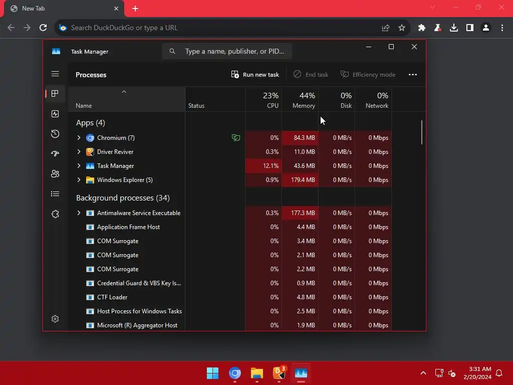The image size is (513, 385).
Task: Open File Explorer from the taskbar
Action: 257,373
